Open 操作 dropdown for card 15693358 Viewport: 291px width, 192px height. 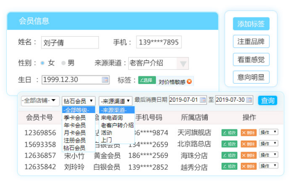click(x=269, y=143)
